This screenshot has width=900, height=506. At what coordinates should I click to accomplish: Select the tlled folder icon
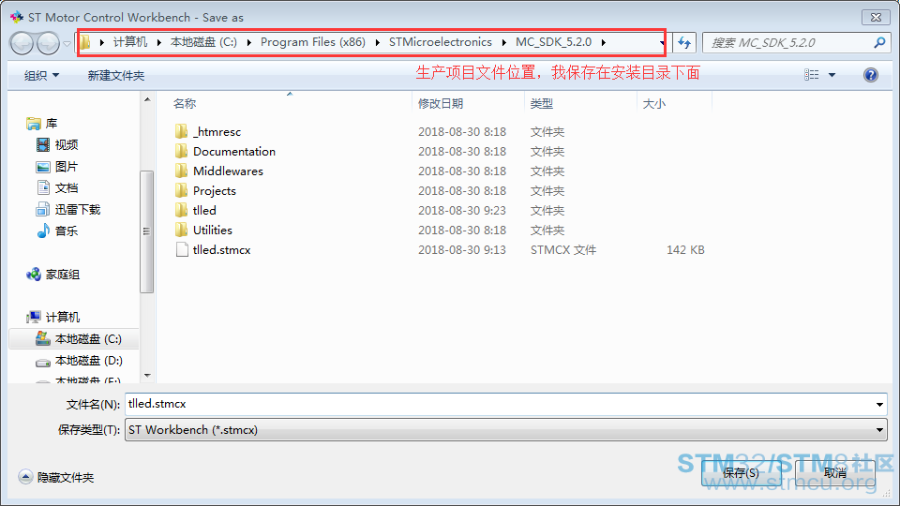[x=181, y=210]
